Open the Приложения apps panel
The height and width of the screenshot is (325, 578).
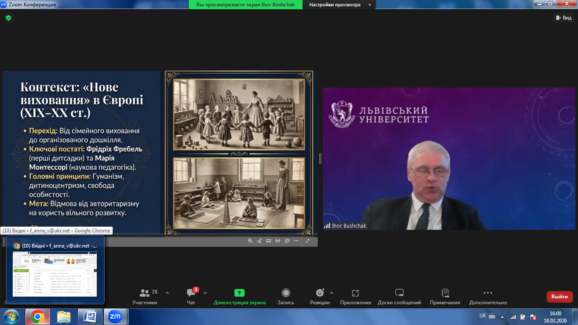pyautogui.click(x=355, y=296)
